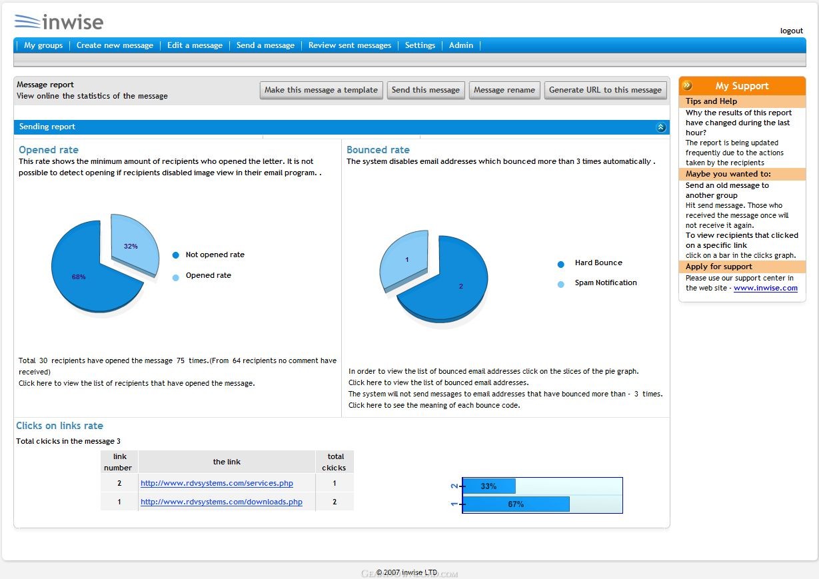Click the total clicks cell for downloads.php
The image size is (819, 579).
335,502
